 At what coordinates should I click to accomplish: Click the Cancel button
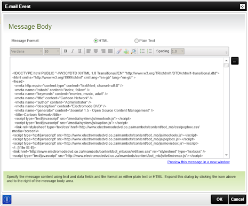[237, 199]
